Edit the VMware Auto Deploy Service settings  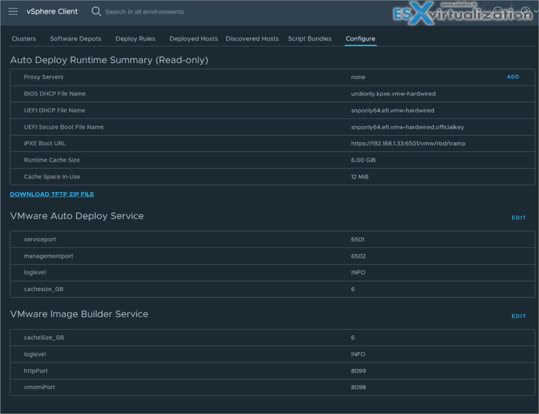click(x=518, y=217)
